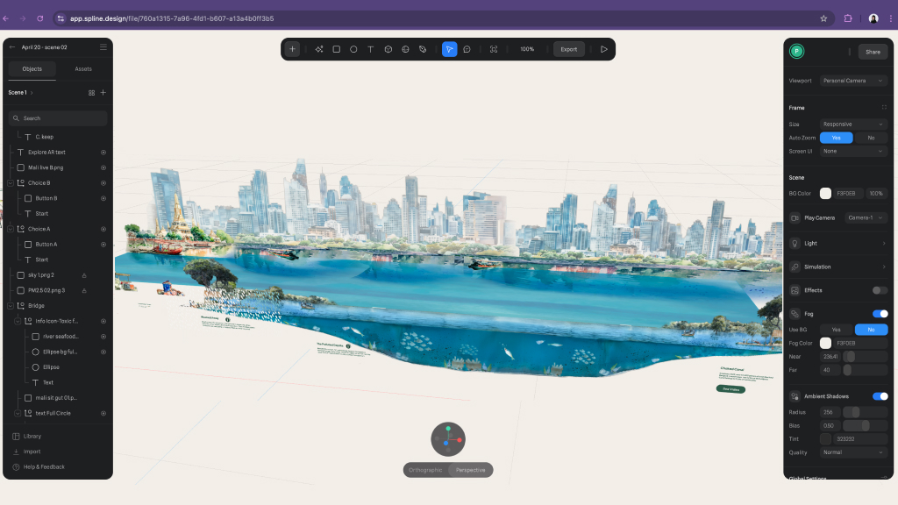Click the Share button

(x=873, y=52)
